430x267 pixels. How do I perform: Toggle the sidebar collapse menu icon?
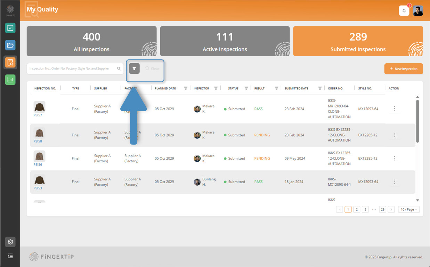coord(10,256)
